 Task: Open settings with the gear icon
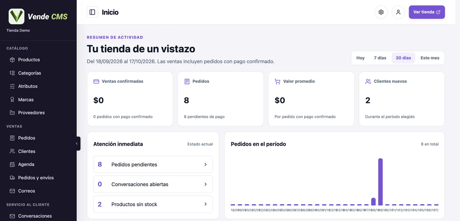click(x=381, y=12)
